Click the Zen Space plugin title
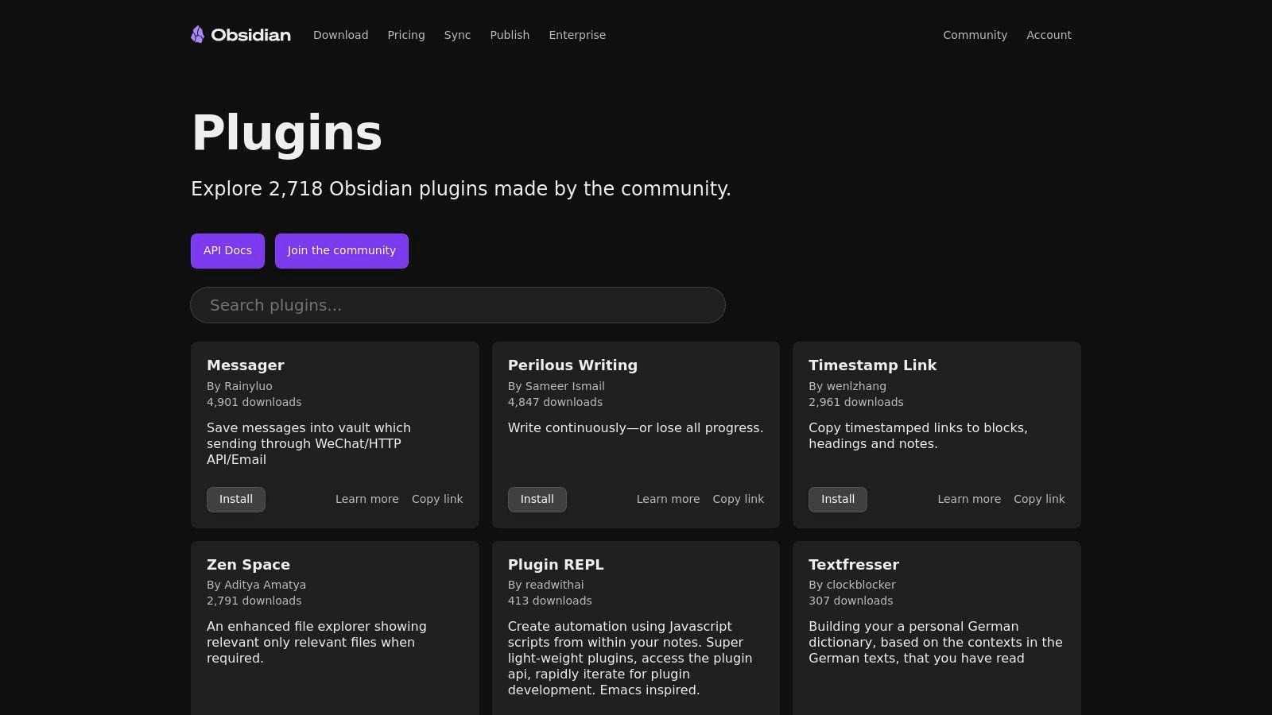Image resolution: width=1272 pixels, height=715 pixels. click(x=248, y=565)
